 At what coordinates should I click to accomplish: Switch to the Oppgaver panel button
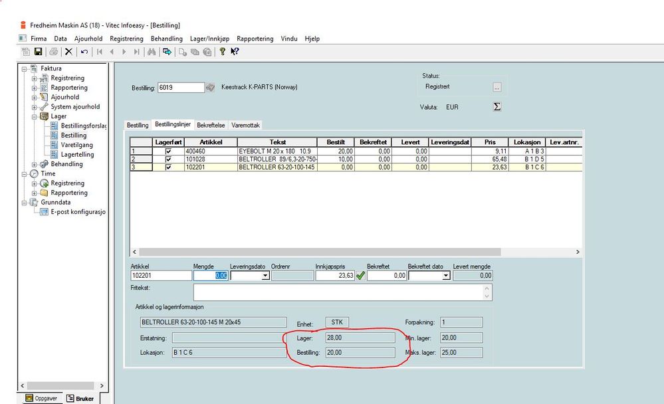[x=41, y=399]
